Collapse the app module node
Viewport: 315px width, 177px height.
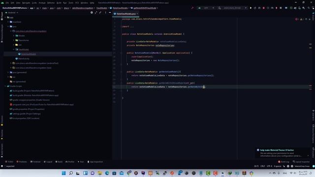pyautogui.click(x=5, y=17)
